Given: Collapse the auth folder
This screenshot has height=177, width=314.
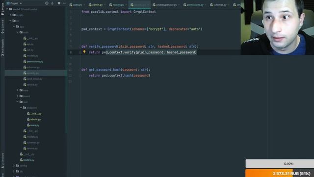Looking at the screenshot, I should (18, 32).
